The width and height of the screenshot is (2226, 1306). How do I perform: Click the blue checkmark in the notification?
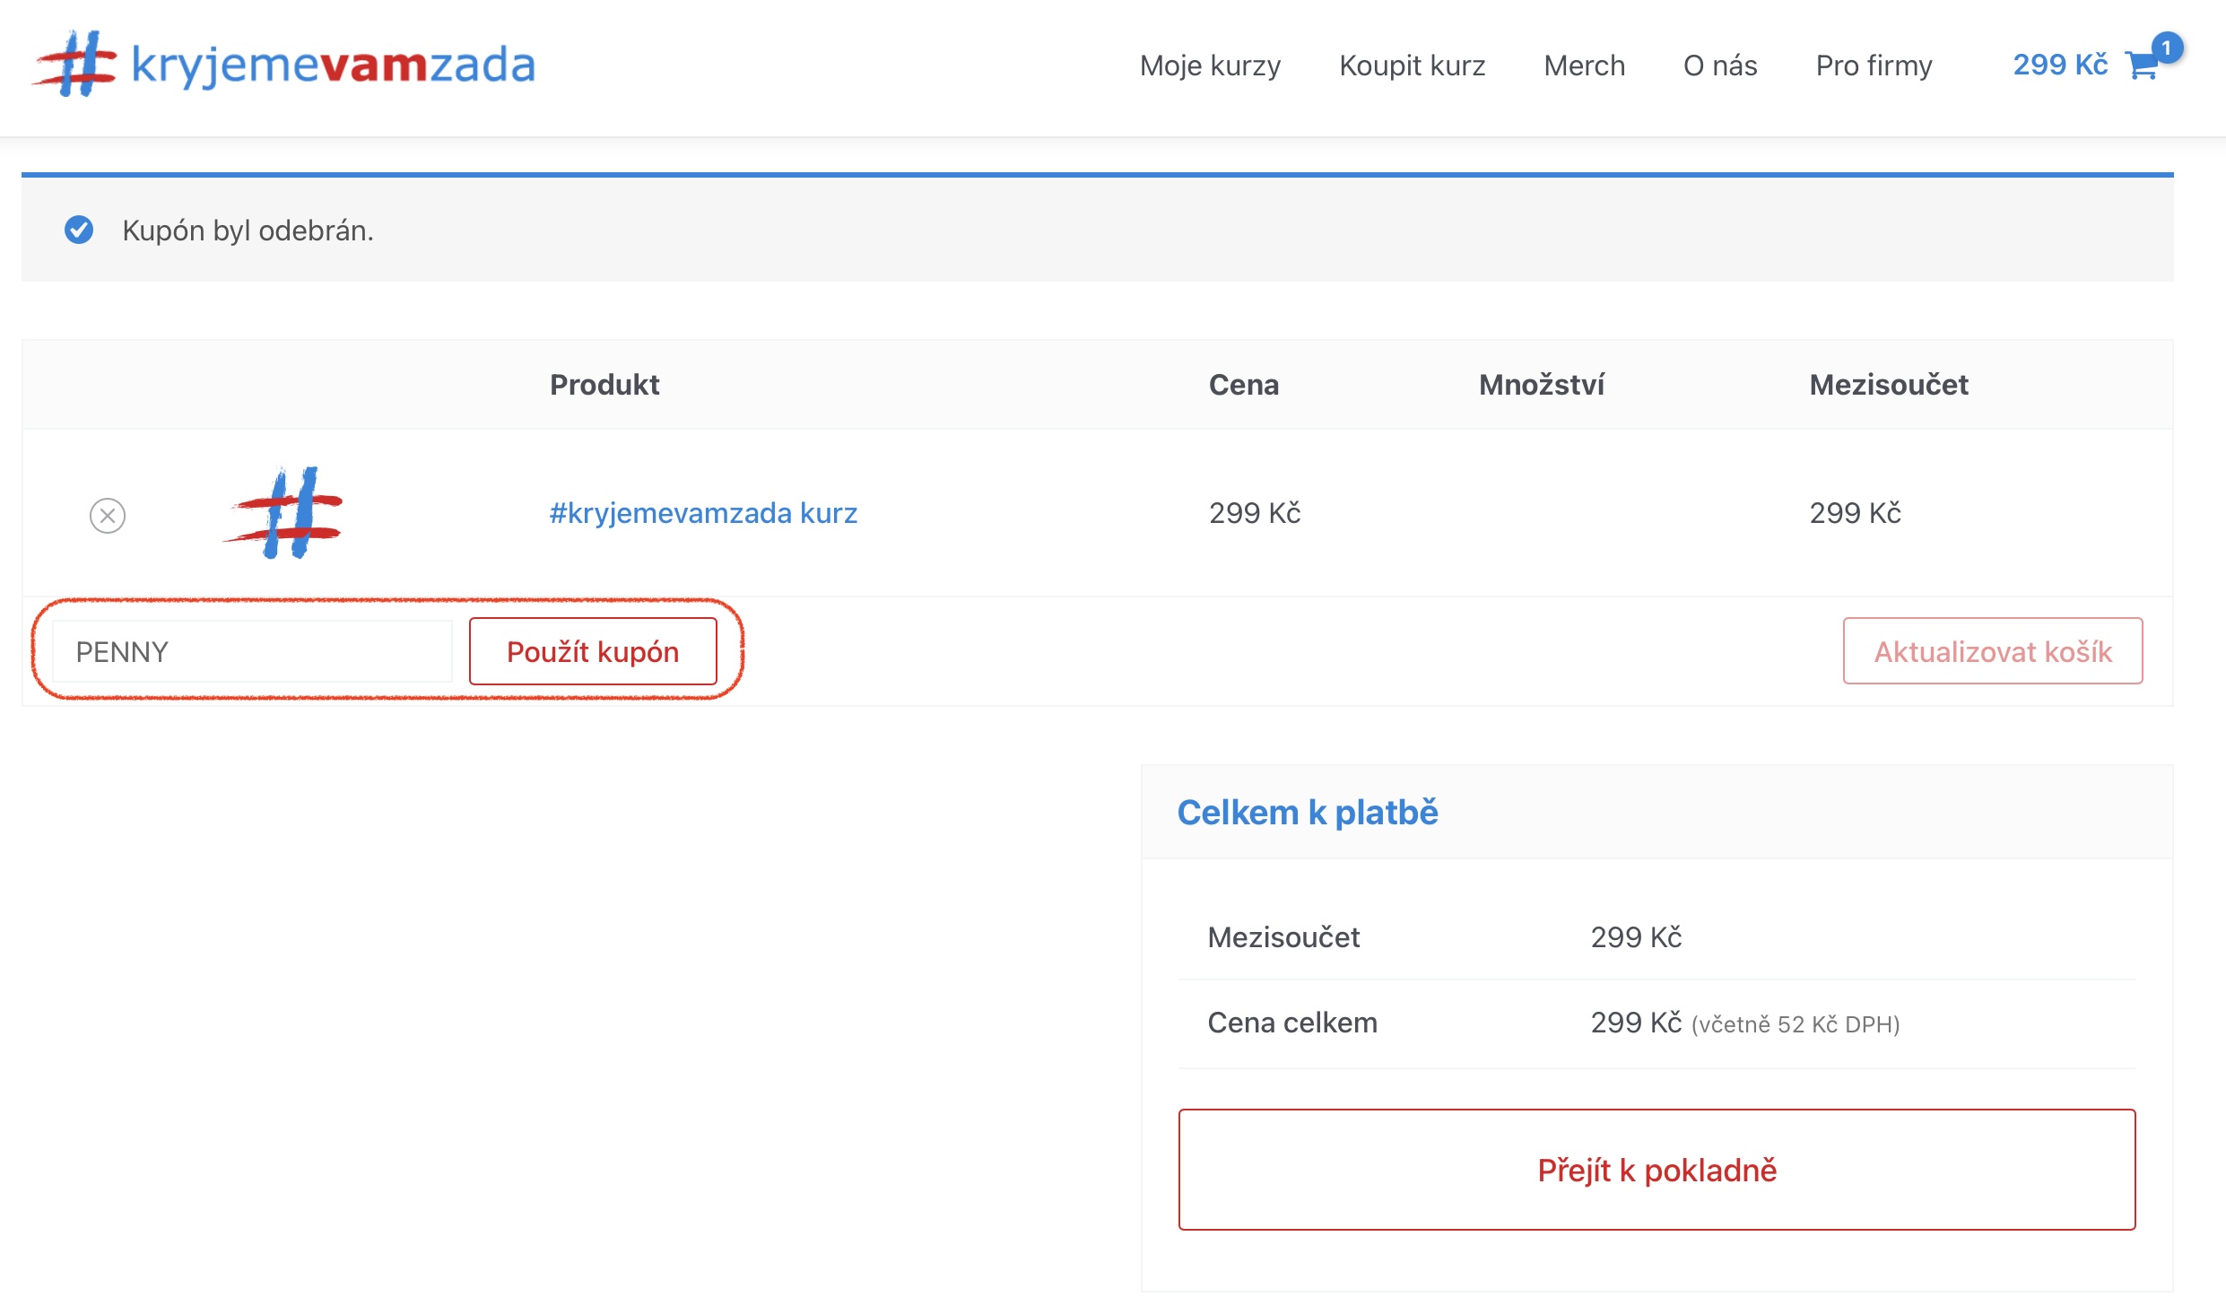click(81, 231)
